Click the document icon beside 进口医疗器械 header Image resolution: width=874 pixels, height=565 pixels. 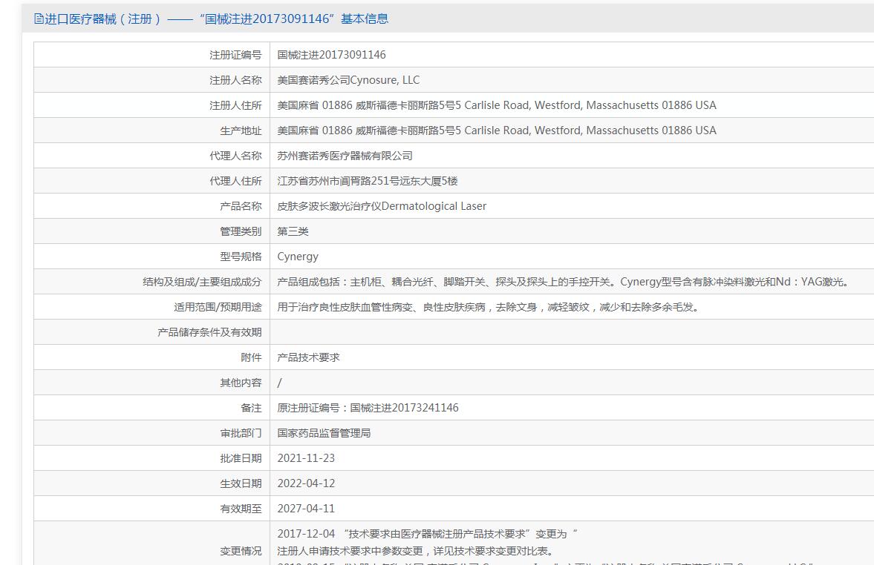[x=39, y=19]
